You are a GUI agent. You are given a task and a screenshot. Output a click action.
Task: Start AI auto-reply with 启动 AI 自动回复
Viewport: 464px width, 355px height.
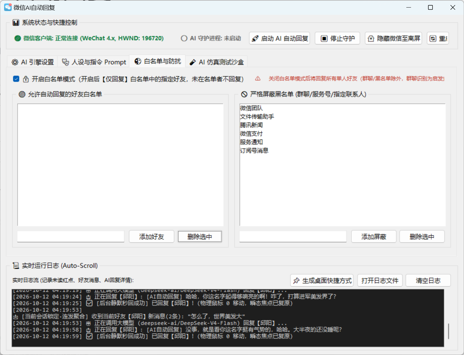click(x=280, y=38)
